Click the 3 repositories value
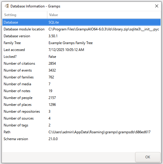This screenshot has height=164, width=163. point(49,112)
